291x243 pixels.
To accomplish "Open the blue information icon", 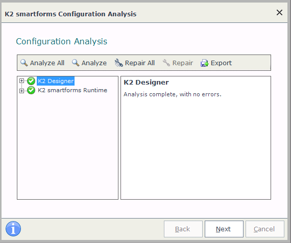I will 13,229.
